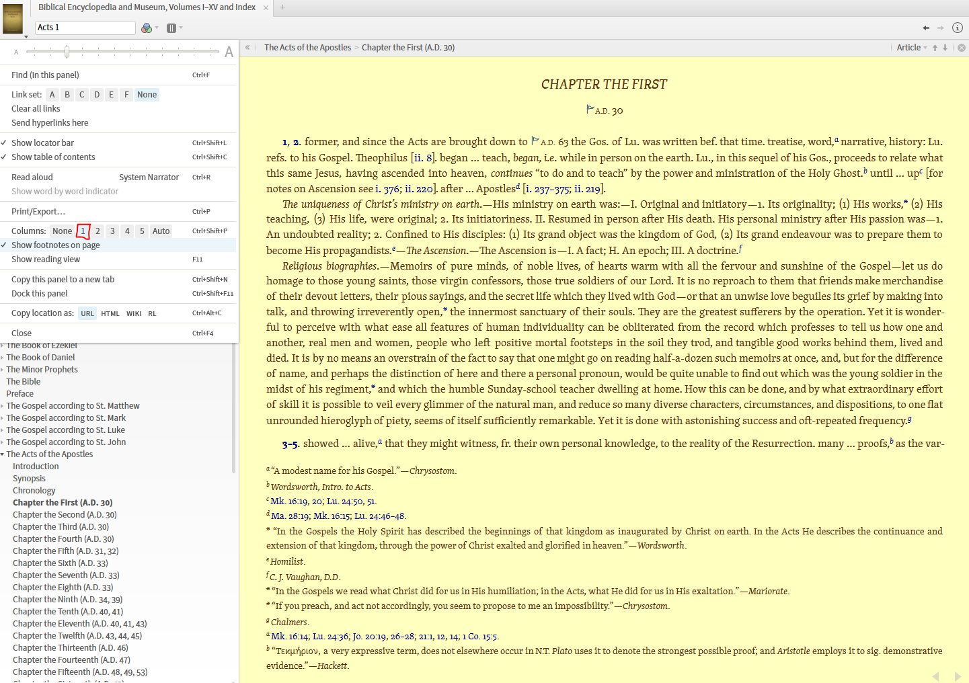Open visual filters dropdown arrow

[157, 28]
